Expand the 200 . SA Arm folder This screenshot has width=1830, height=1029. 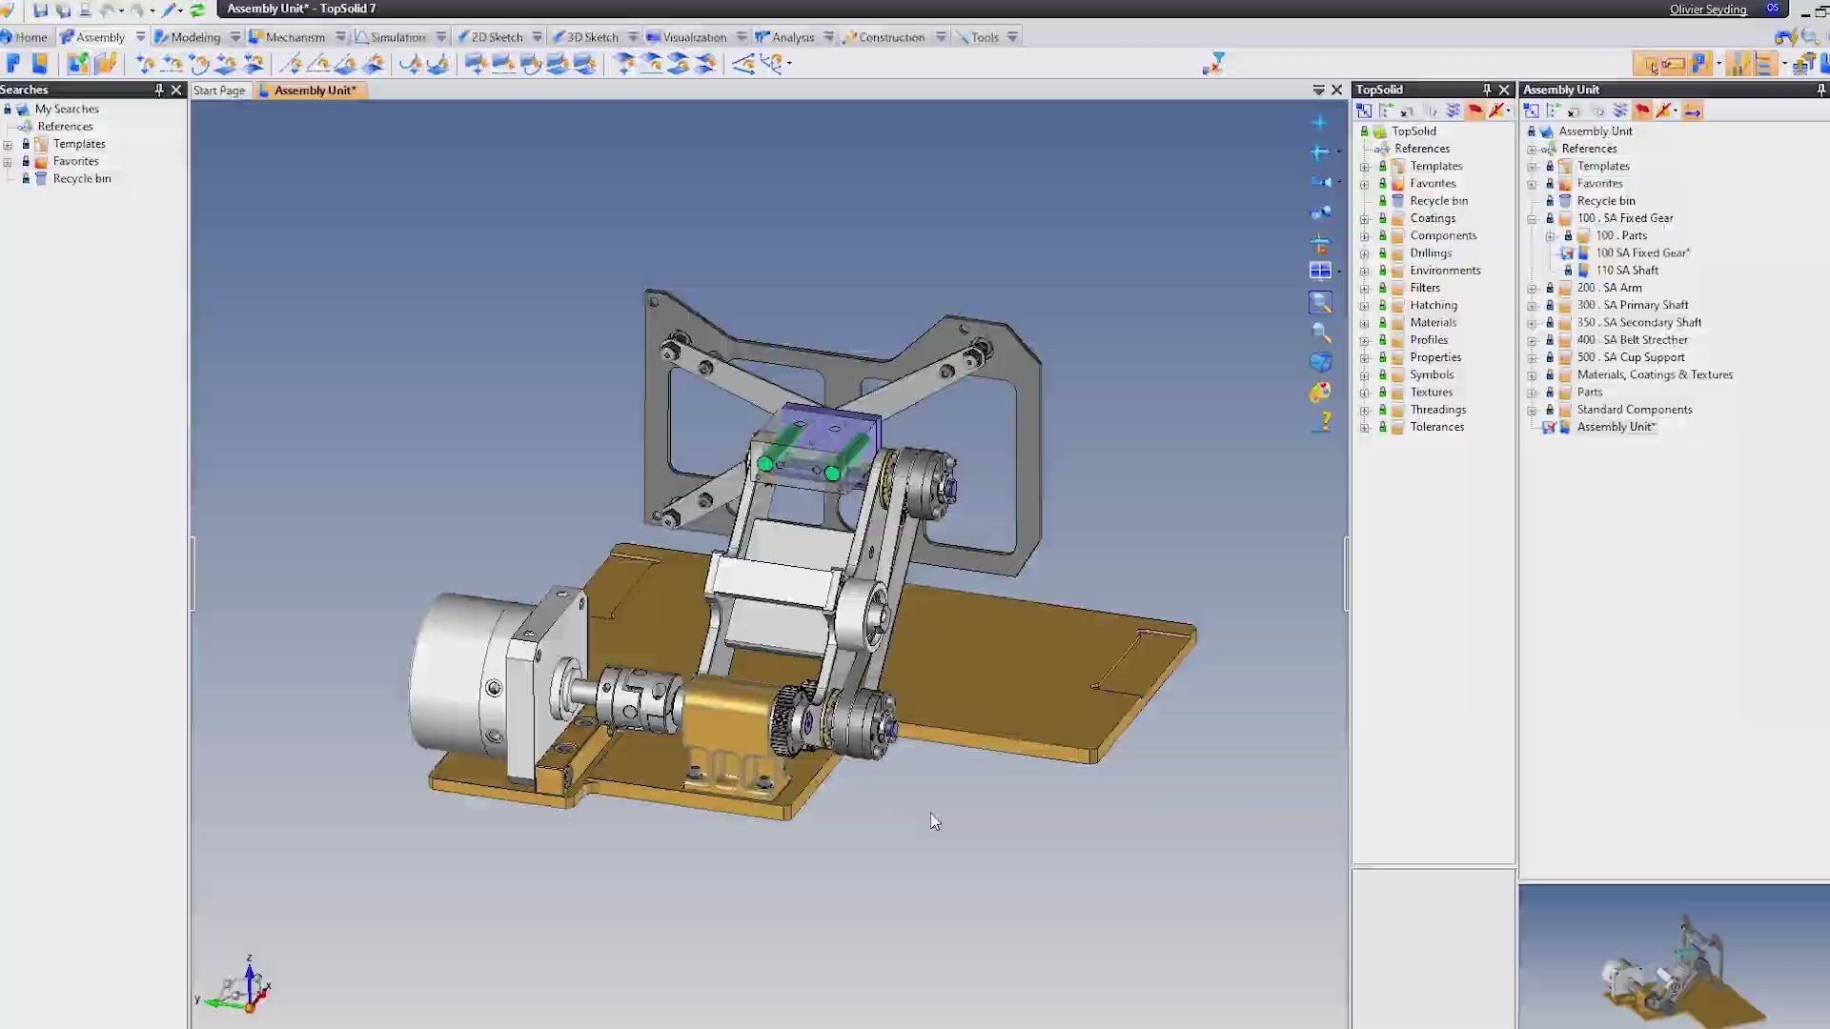[1532, 288]
